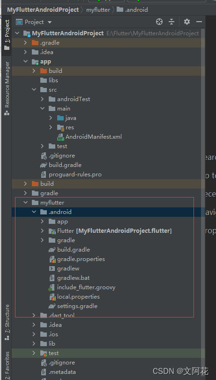Select 'include_flutter.groovy' file name
Viewport: 216px width, 380px height.
[x=86, y=287]
